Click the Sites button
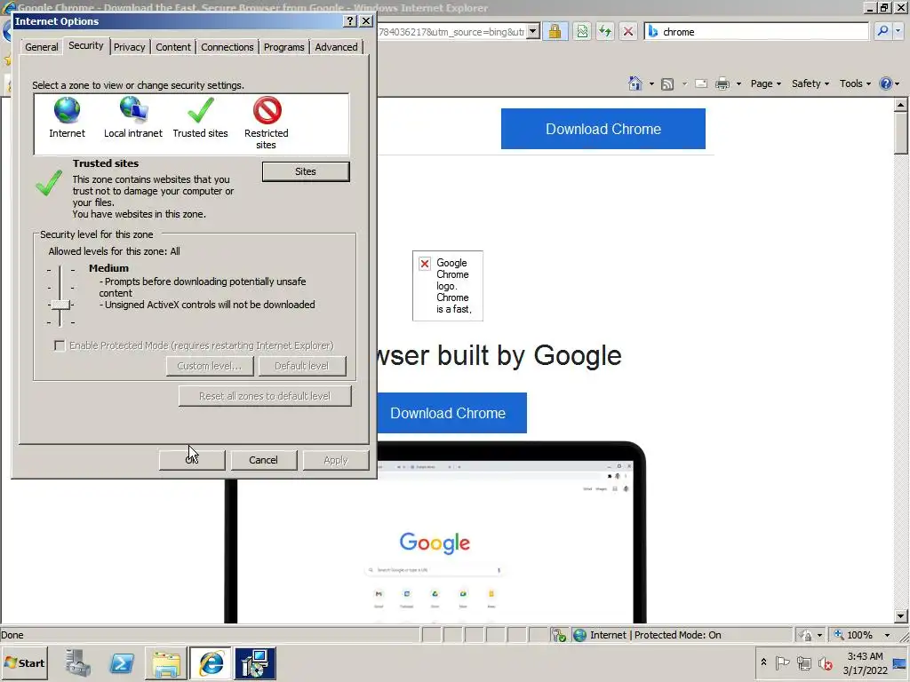This screenshot has height=682, width=910. [x=306, y=171]
